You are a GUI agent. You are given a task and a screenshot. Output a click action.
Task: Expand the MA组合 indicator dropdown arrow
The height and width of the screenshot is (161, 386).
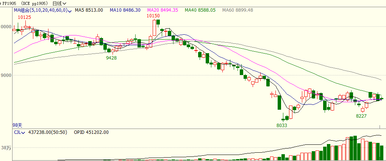click(70, 11)
